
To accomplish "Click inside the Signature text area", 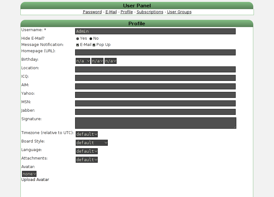I will pyautogui.click(x=155, y=123).
